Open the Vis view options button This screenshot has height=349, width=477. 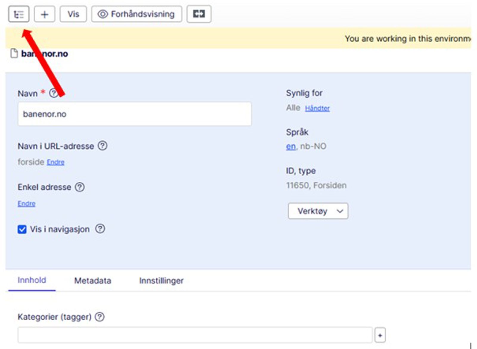[x=73, y=14]
